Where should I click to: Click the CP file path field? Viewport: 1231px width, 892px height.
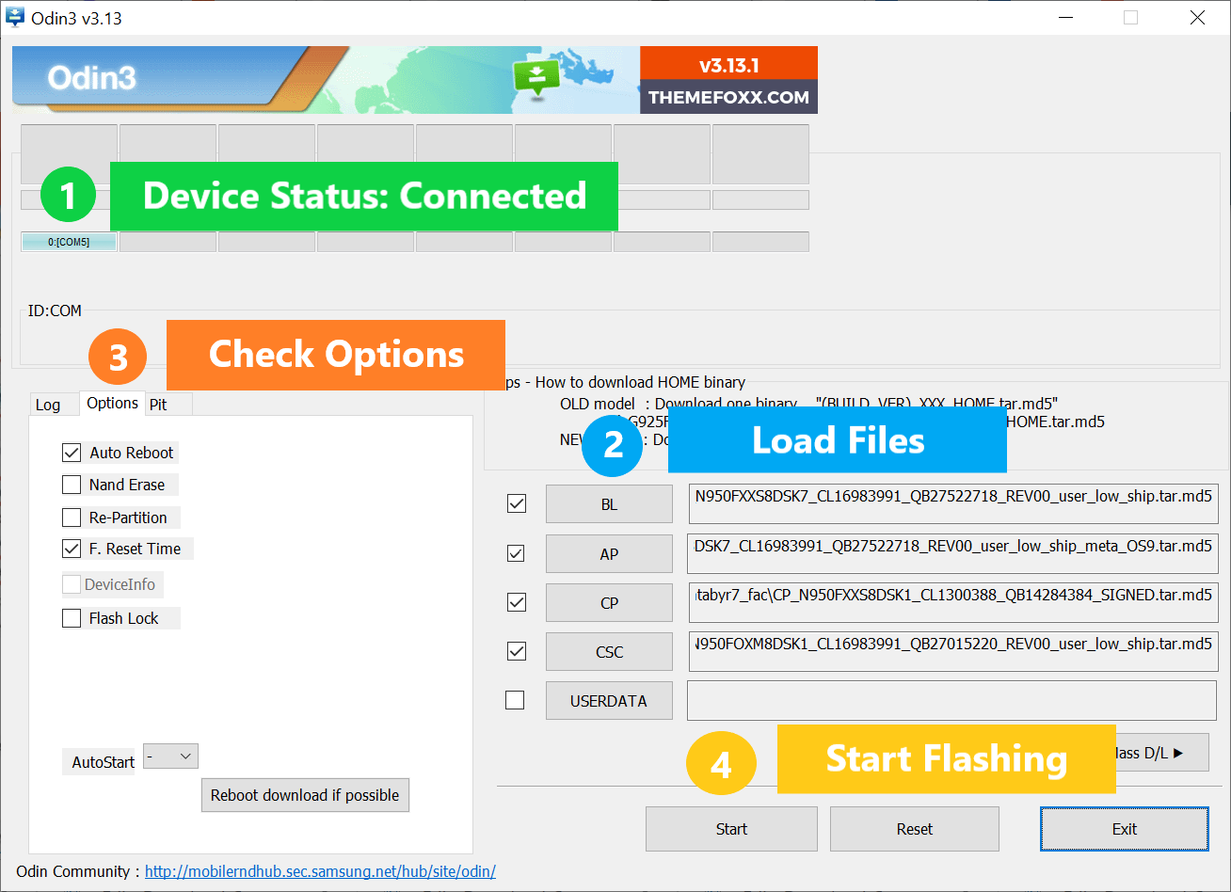953,602
